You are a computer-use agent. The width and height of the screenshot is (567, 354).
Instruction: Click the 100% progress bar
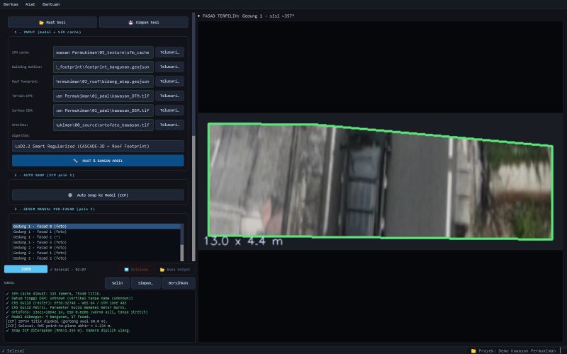(x=26, y=269)
